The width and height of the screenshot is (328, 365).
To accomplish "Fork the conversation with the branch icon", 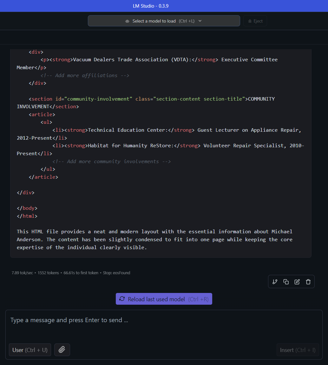I will pos(275,282).
